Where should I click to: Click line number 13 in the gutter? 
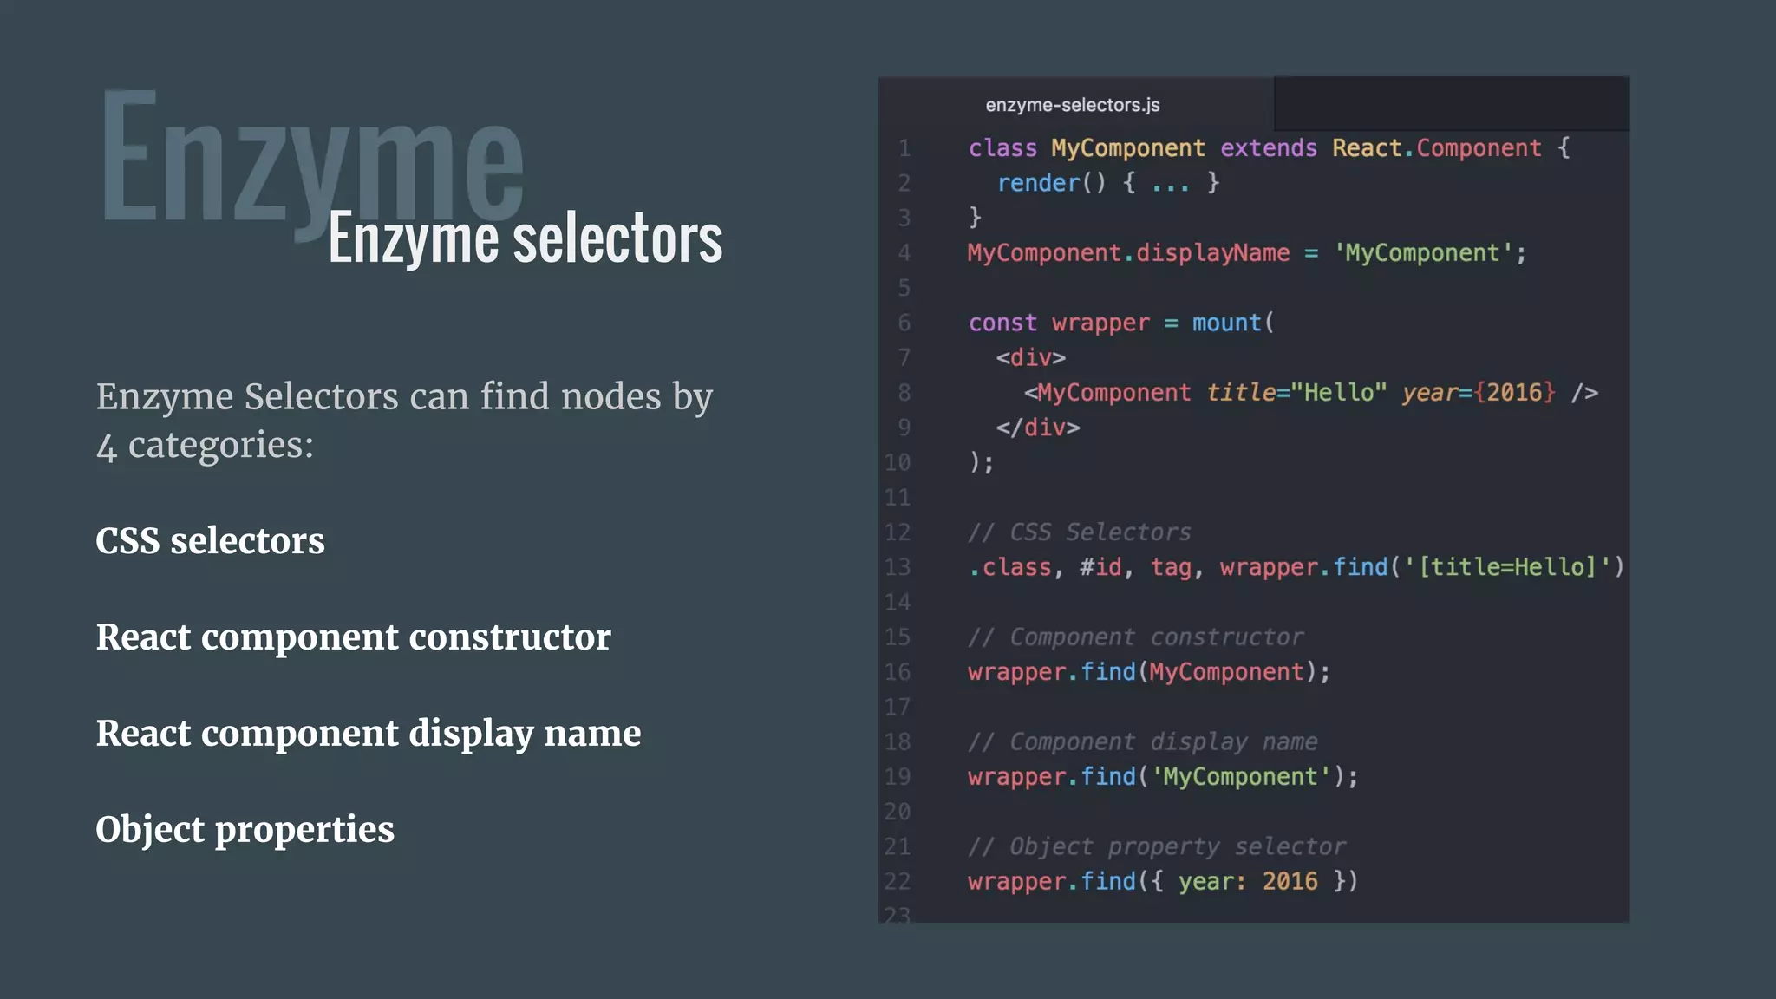click(x=898, y=567)
